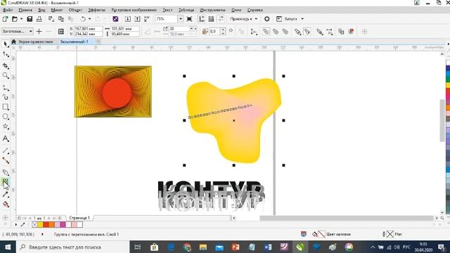This screenshot has height=253, width=450.
Task: Open the Справка menu
Action: point(255,10)
